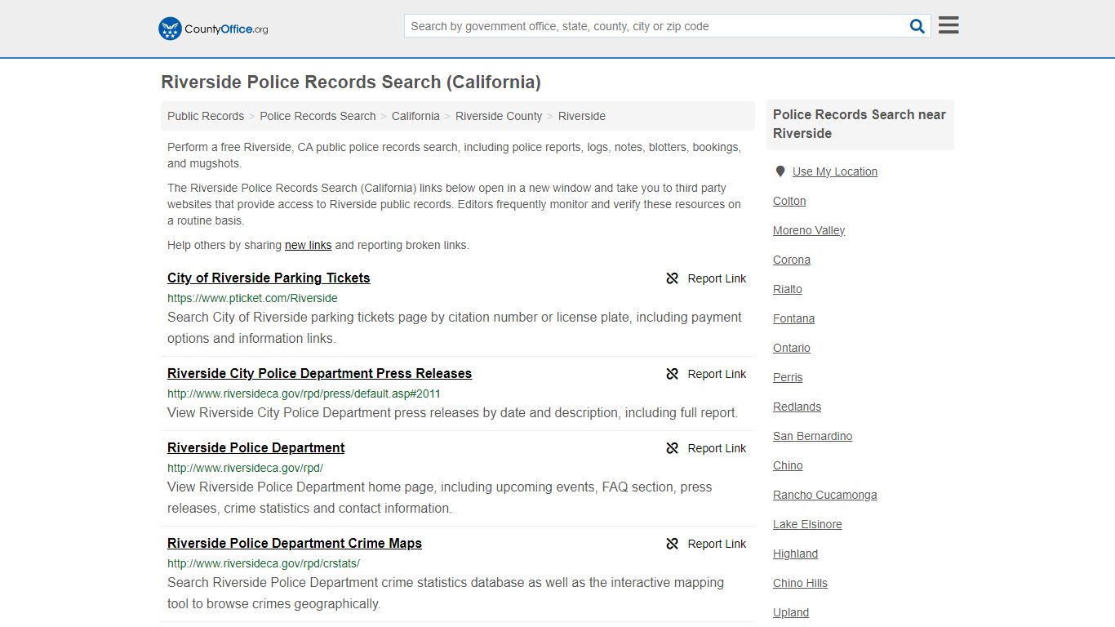Visit the rpd/crstats/ URL
The height and width of the screenshot is (627, 1115).
coord(264,563)
